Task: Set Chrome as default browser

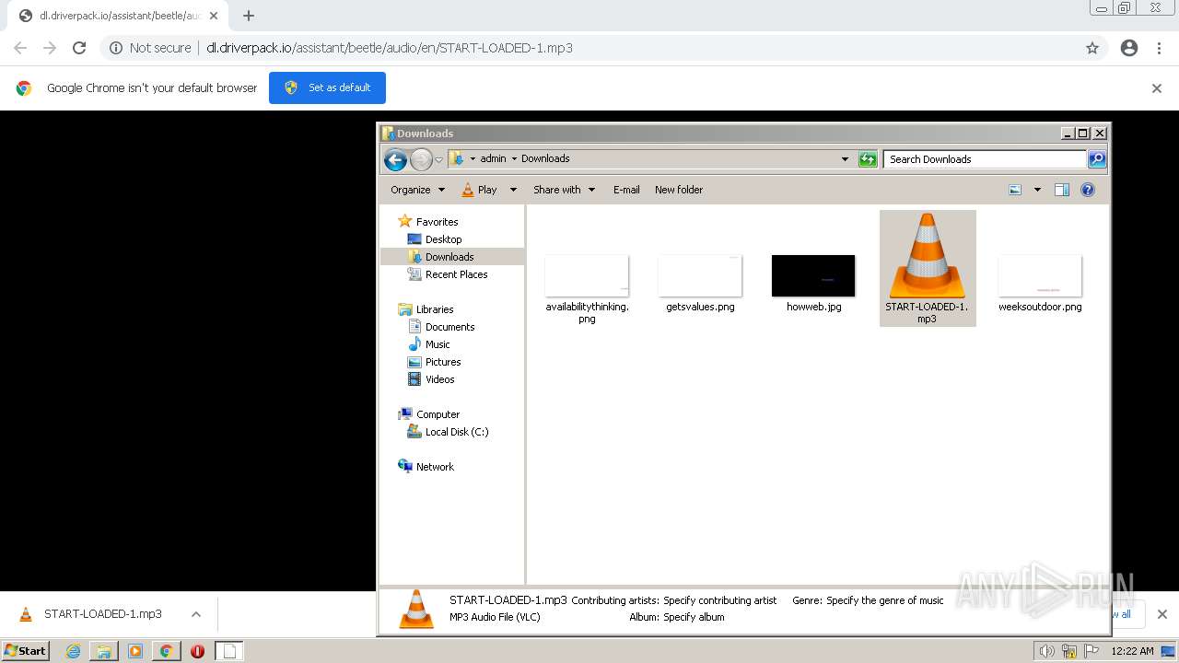Action: pyautogui.click(x=327, y=87)
